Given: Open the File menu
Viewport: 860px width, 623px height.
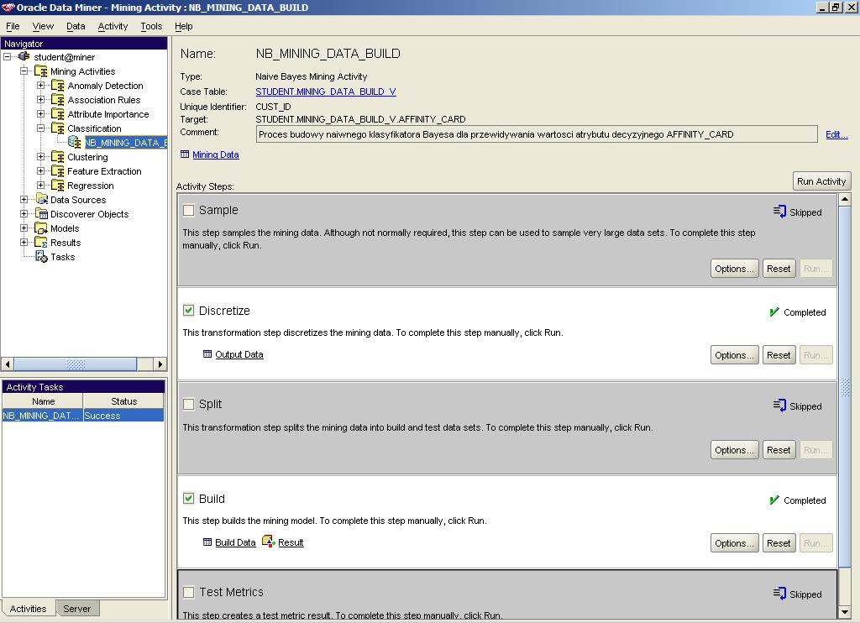Looking at the screenshot, I should (13, 26).
